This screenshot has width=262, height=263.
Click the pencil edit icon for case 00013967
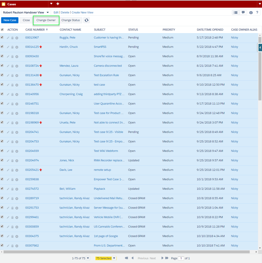[8, 38]
